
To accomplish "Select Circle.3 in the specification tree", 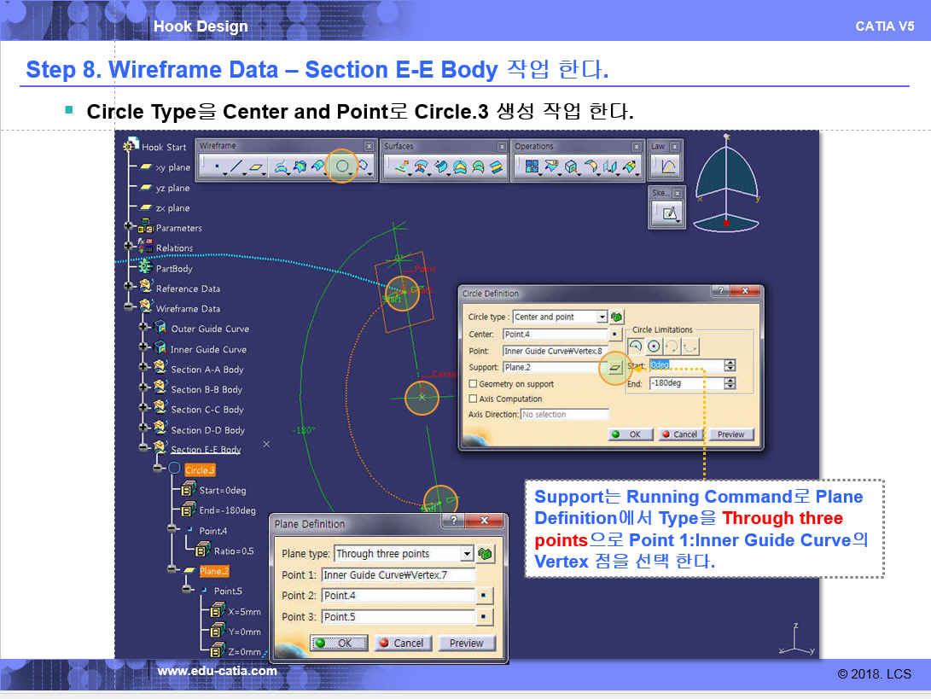I will coord(200,470).
